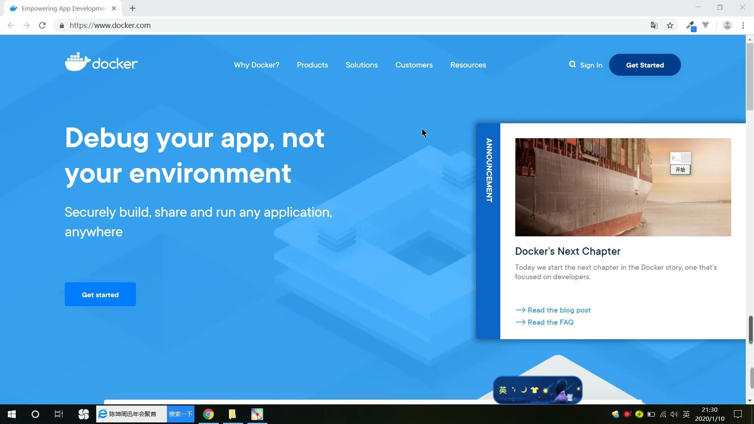Screen dimensions: 754x424
Task: Click the screen recorder icon in system tray
Action: pos(627,414)
